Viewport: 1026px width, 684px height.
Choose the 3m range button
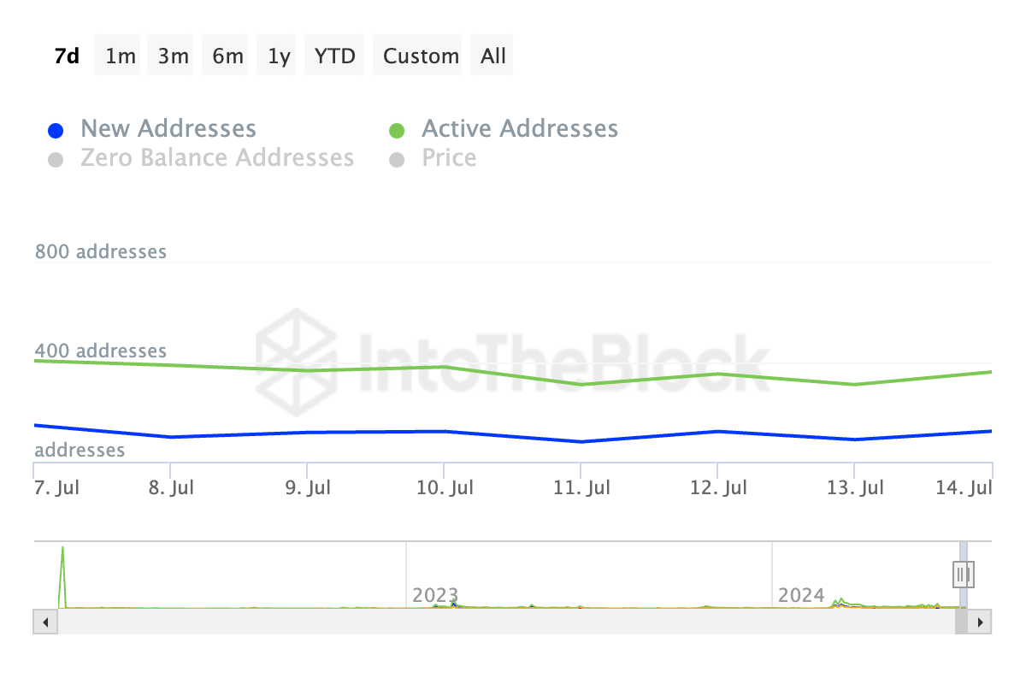(173, 56)
